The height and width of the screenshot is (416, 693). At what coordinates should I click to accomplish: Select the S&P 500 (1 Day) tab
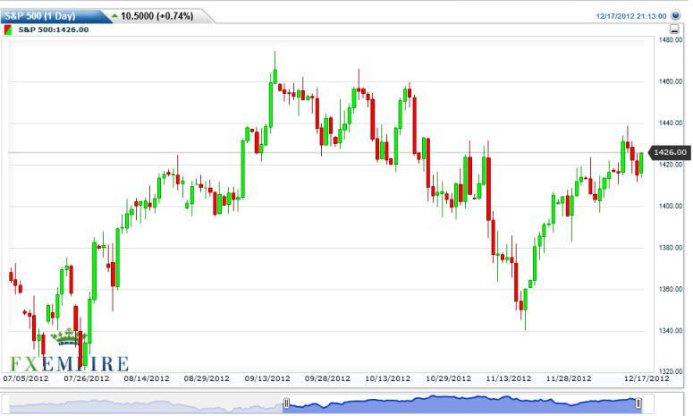click(x=49, y=16)
